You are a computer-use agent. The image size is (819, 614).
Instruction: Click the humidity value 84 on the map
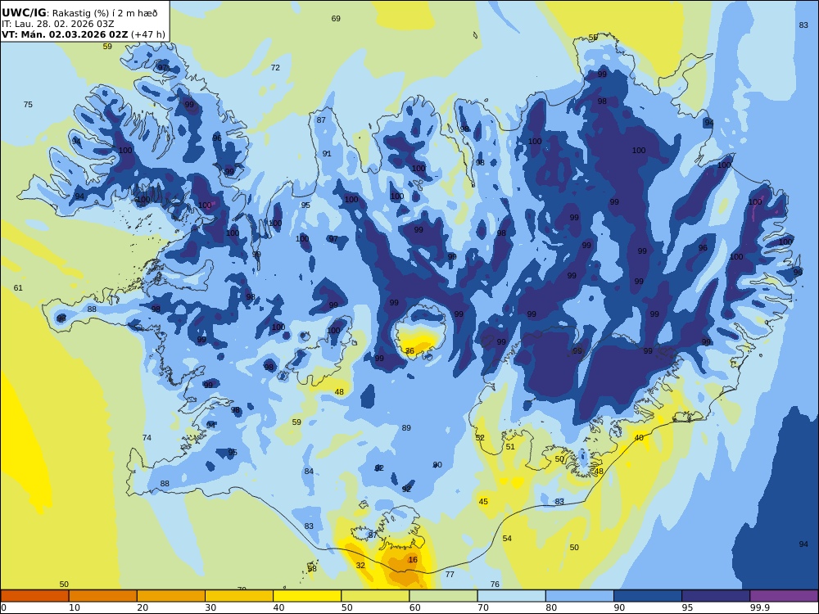coord(310,472)
